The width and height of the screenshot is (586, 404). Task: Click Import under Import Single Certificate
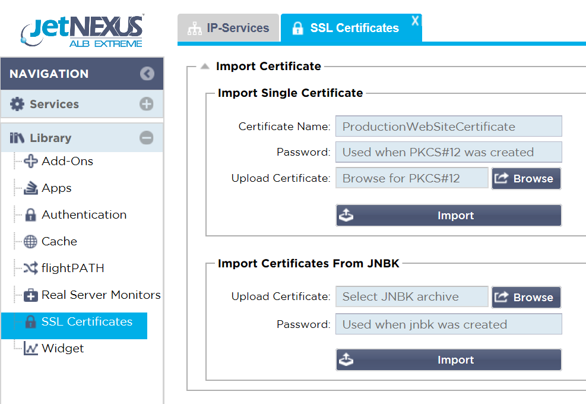(448, 216)
